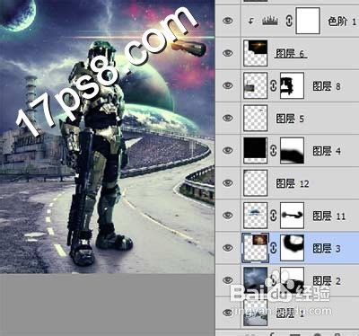
Task: Select the 图层 2 sky thumbnail
Action: pos(256,280)
